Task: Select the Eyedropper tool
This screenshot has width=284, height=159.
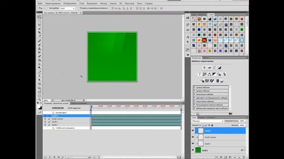Action: click(39, 36)
